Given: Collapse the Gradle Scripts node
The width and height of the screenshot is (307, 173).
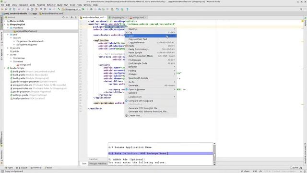Looking at the screenshot, I should tap(5, 68).
